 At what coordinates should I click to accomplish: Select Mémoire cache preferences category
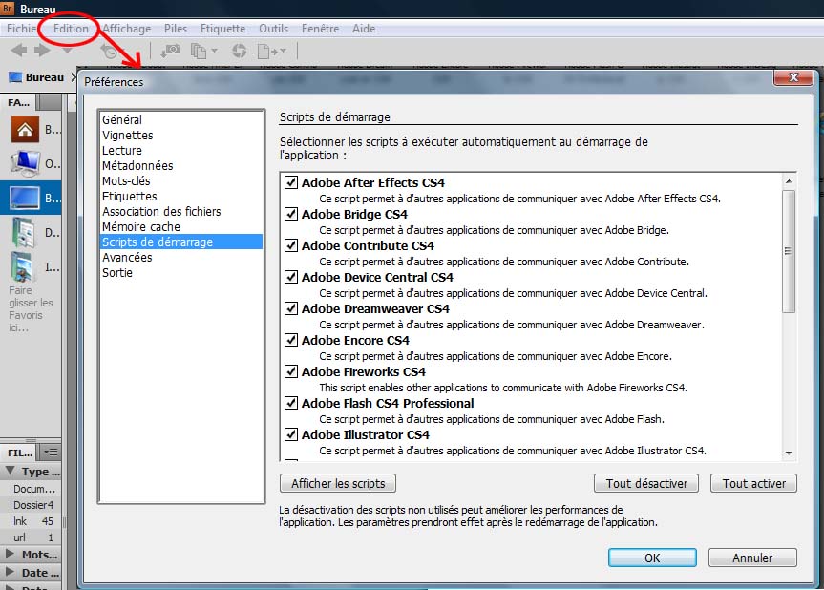point(141,226)
